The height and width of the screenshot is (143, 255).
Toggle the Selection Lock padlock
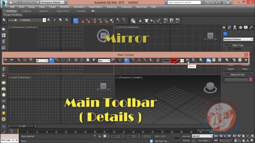[100, 136]
